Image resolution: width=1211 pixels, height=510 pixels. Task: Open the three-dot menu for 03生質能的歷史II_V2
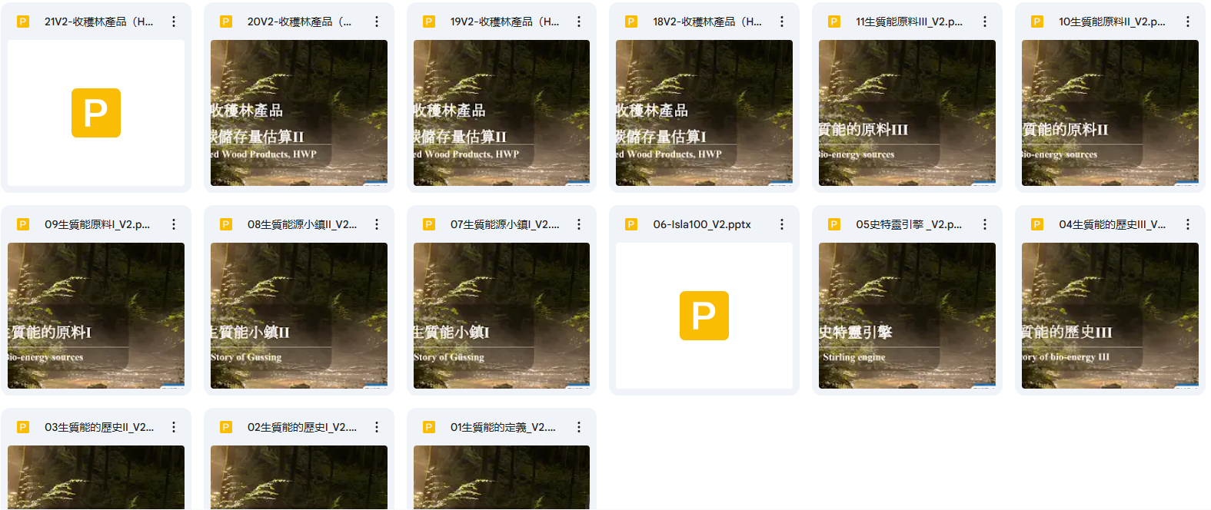pyautogui.click(x=174, y=427)
